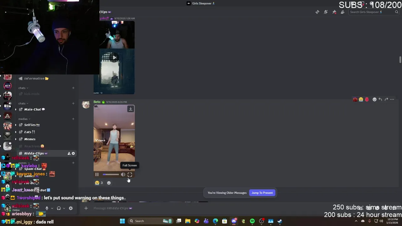
Task: Open More options for Beto's message
Action: [392, 100]
